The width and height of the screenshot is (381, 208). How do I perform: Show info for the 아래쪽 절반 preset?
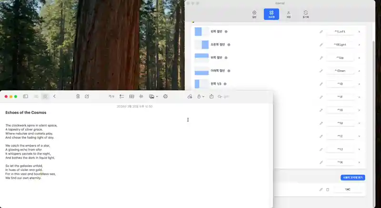click(229, 71)
